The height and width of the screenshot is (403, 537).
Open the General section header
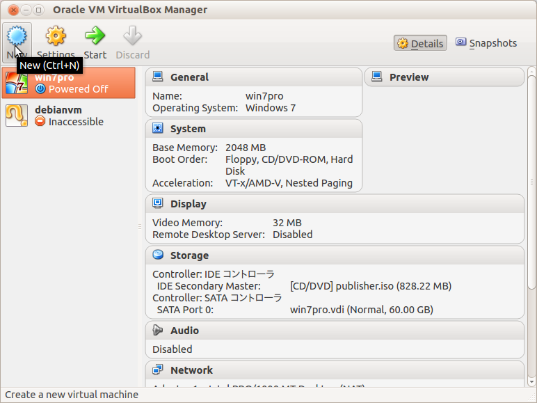click(x=254, y=77)
